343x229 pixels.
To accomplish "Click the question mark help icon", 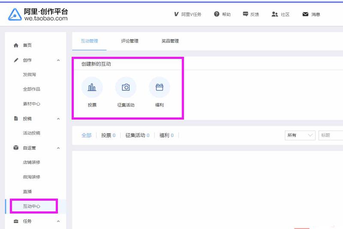I will pos(217,14).
